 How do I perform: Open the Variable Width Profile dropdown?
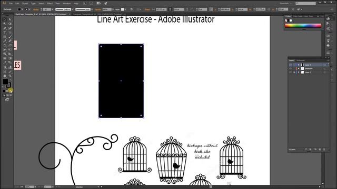(73, 9)
